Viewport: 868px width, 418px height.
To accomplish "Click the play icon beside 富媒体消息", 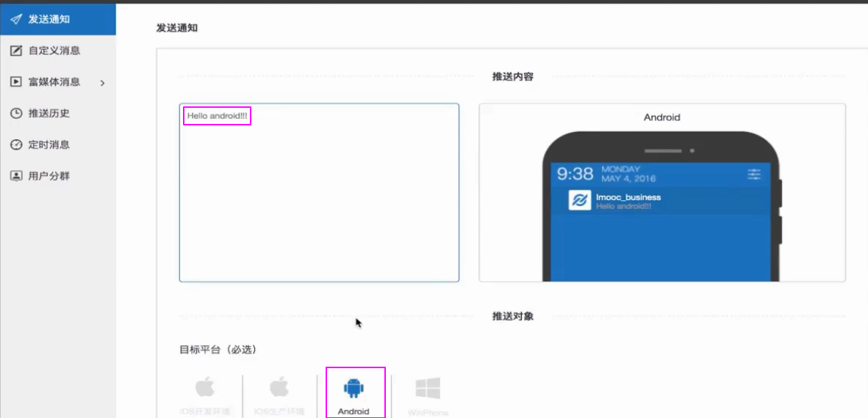I will pyautogui.click(x=17, y=81).
